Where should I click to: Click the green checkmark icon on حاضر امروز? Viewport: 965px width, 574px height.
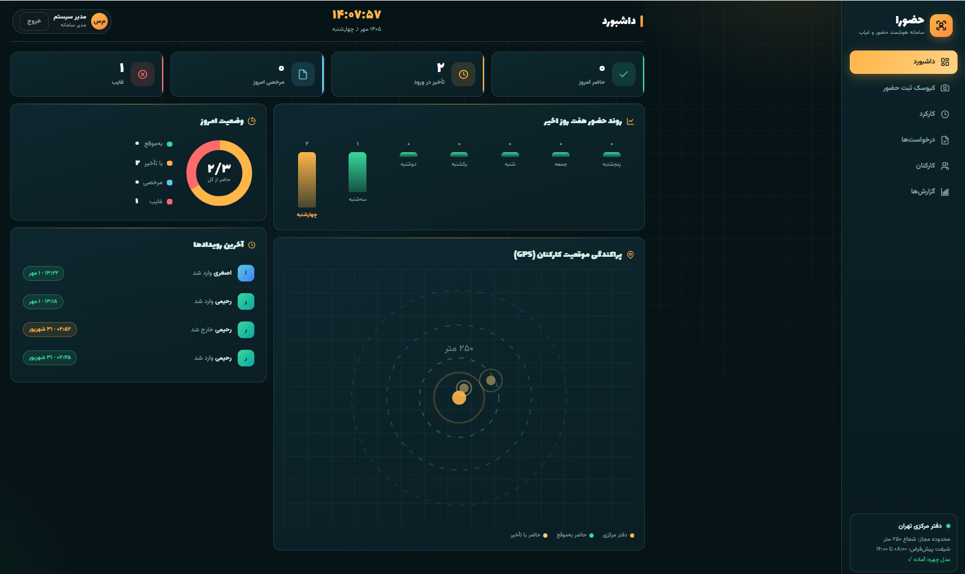(x=624, y=75)
